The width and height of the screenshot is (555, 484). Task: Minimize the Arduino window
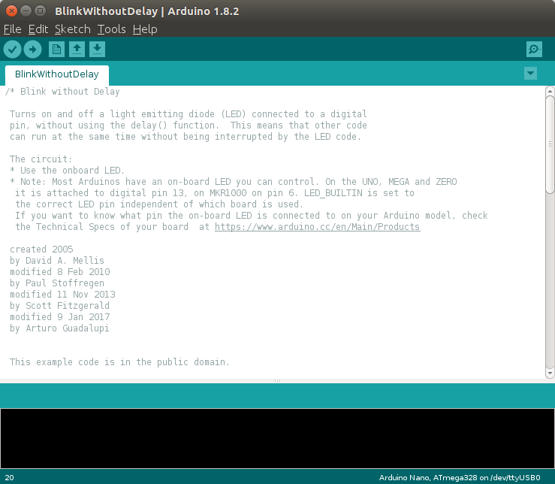(26, 11)
